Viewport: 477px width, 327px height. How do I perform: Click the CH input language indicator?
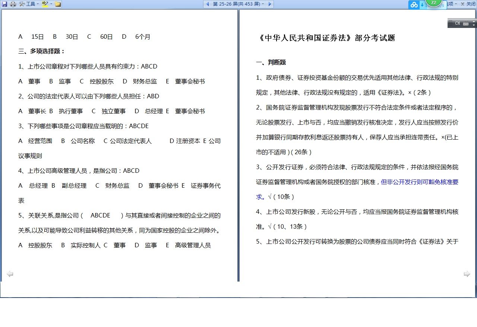458,23
